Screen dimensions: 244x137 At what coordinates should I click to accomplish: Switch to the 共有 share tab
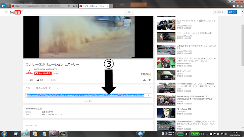click(x=28, y=88)
